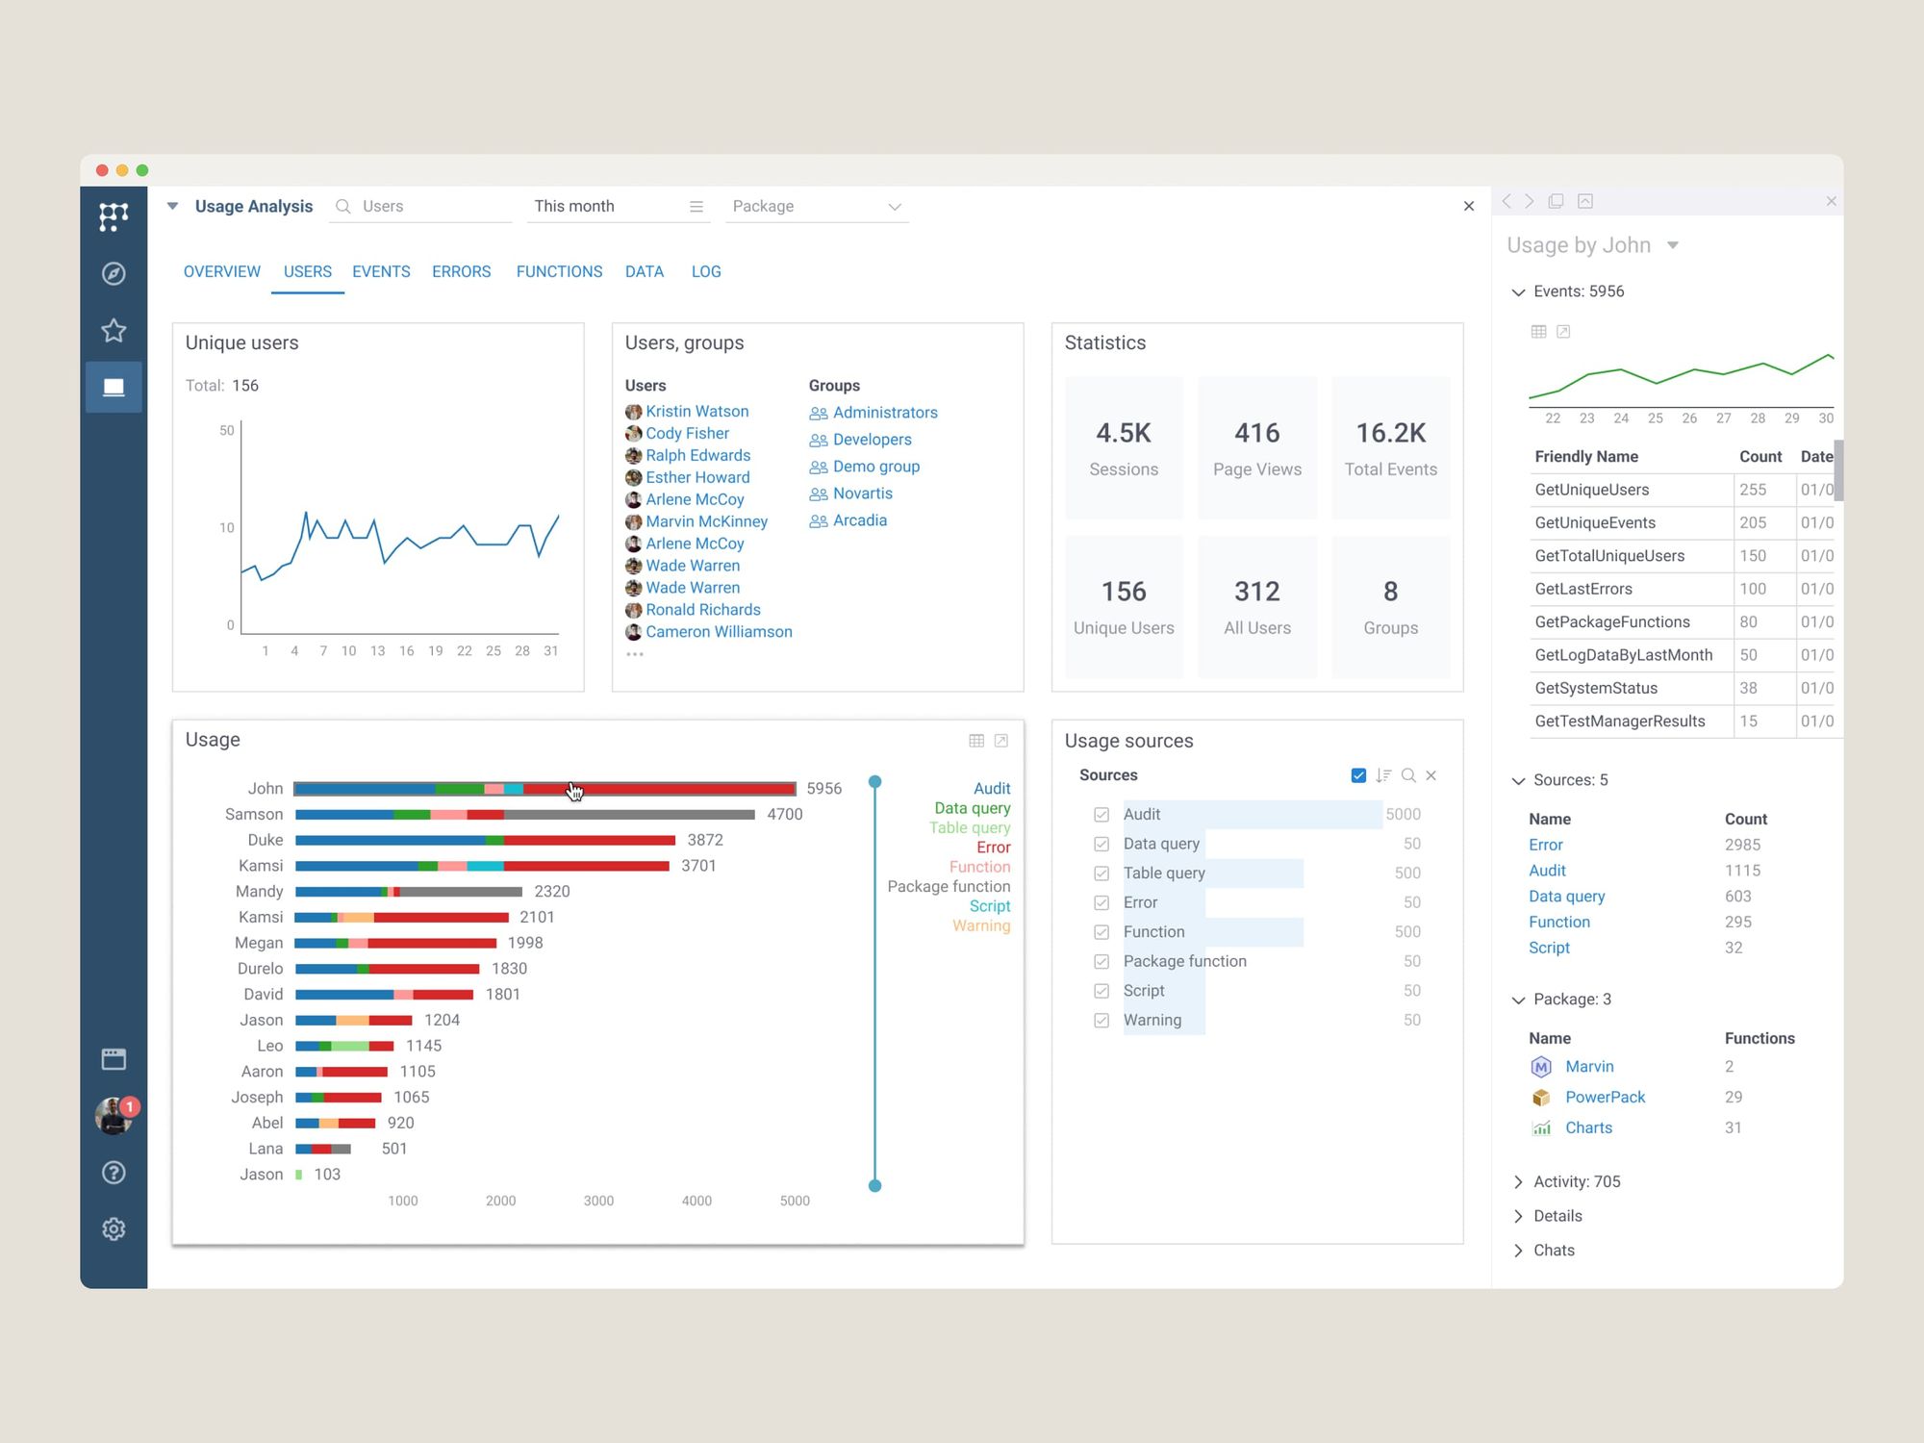Switch to the ERRORS tab

coord(461,271)
